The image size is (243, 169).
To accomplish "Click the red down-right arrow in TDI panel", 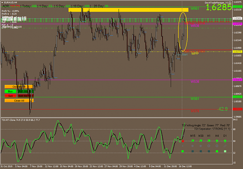I will (x=183, y=141).
